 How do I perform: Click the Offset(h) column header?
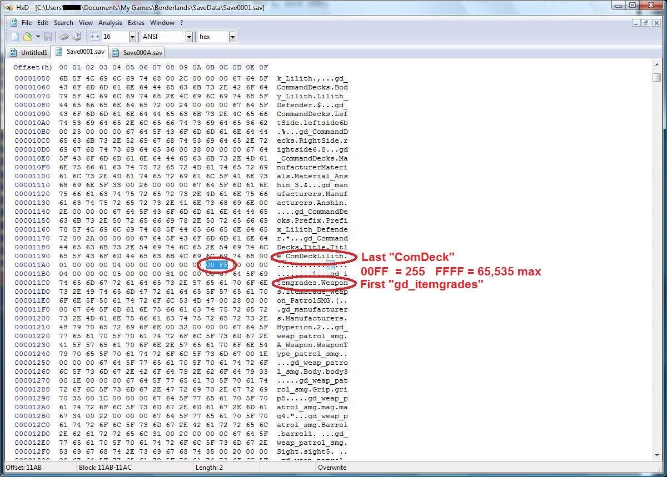pyautogui.click(x=32, y=67)
